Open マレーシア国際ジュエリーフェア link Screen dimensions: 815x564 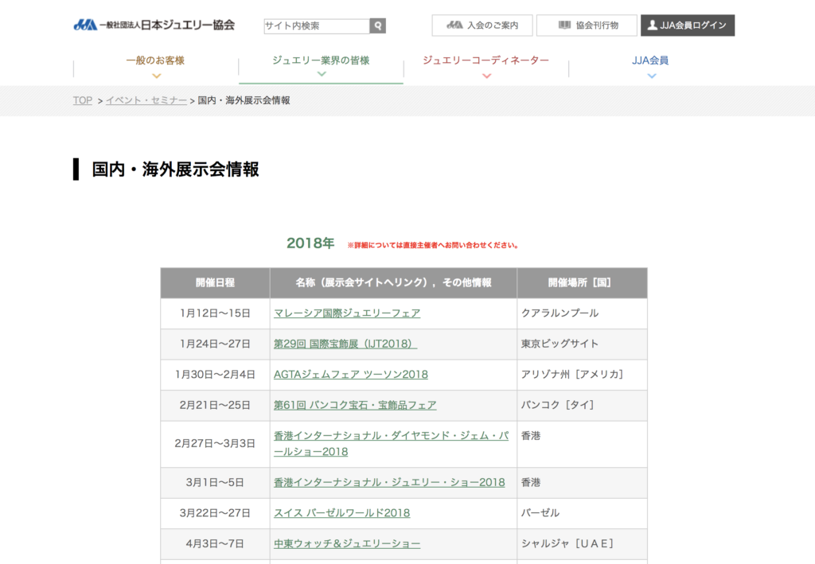[347, 313]
